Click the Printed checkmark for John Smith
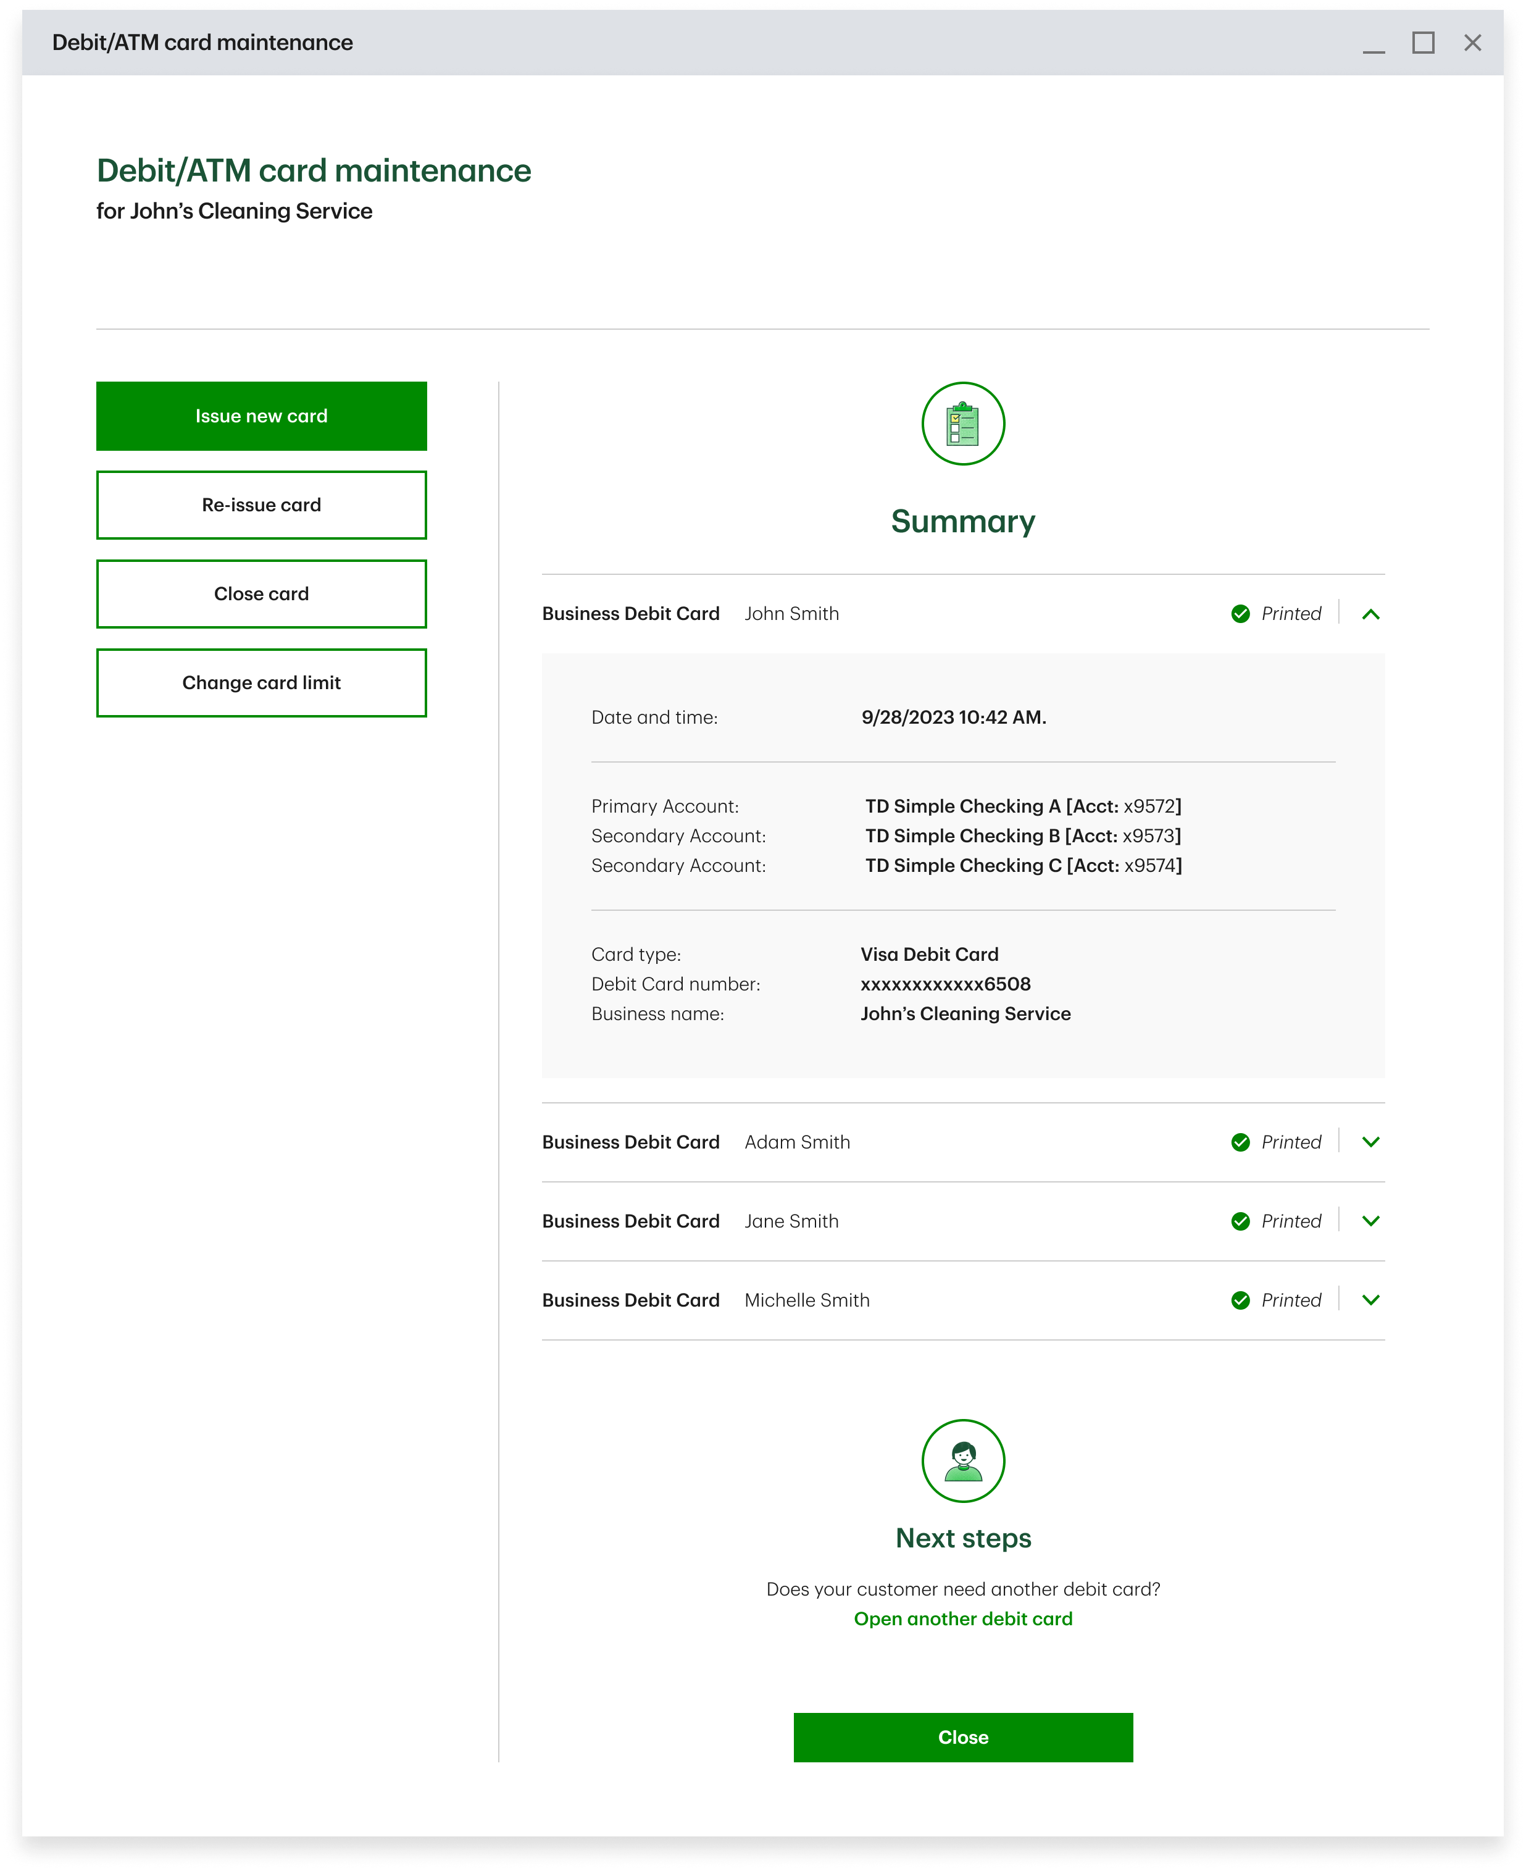Image resolution: width=1526 pixels, height=1871 pixels. pos(1240,614)
